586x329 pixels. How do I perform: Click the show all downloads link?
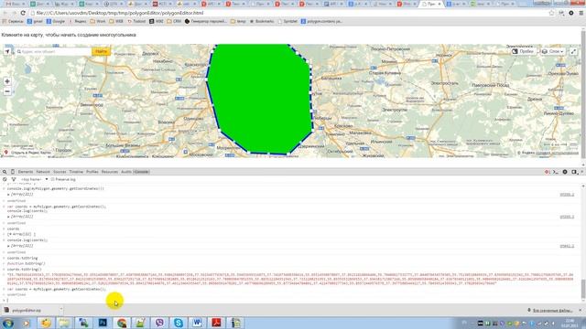click(552, 311)
